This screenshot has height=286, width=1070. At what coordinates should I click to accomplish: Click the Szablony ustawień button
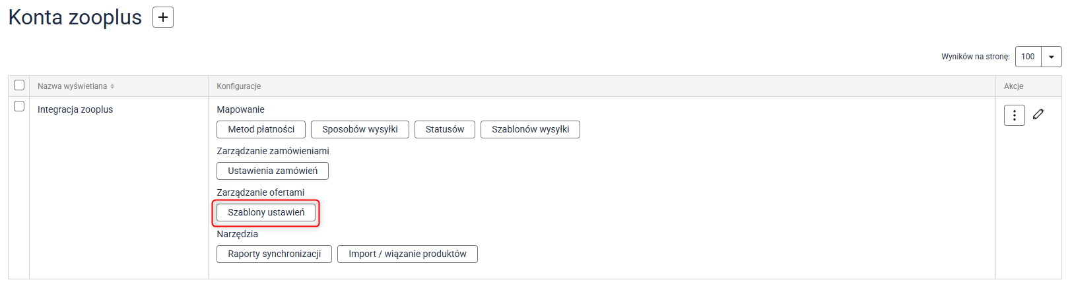click(x=266, y=212)
